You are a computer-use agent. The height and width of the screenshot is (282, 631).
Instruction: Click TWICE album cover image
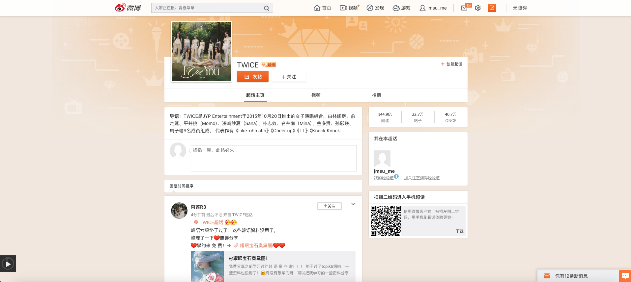(201, 52)
